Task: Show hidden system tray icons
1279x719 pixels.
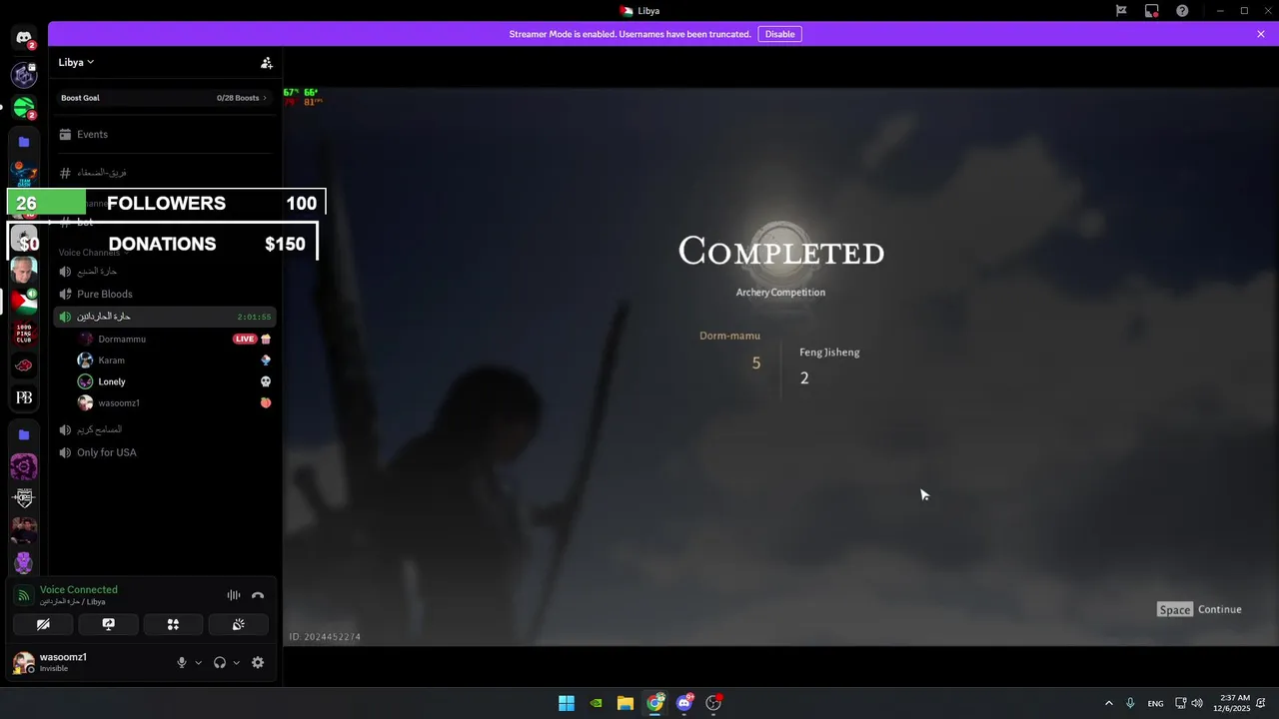Action: (x=1108, y=703)
